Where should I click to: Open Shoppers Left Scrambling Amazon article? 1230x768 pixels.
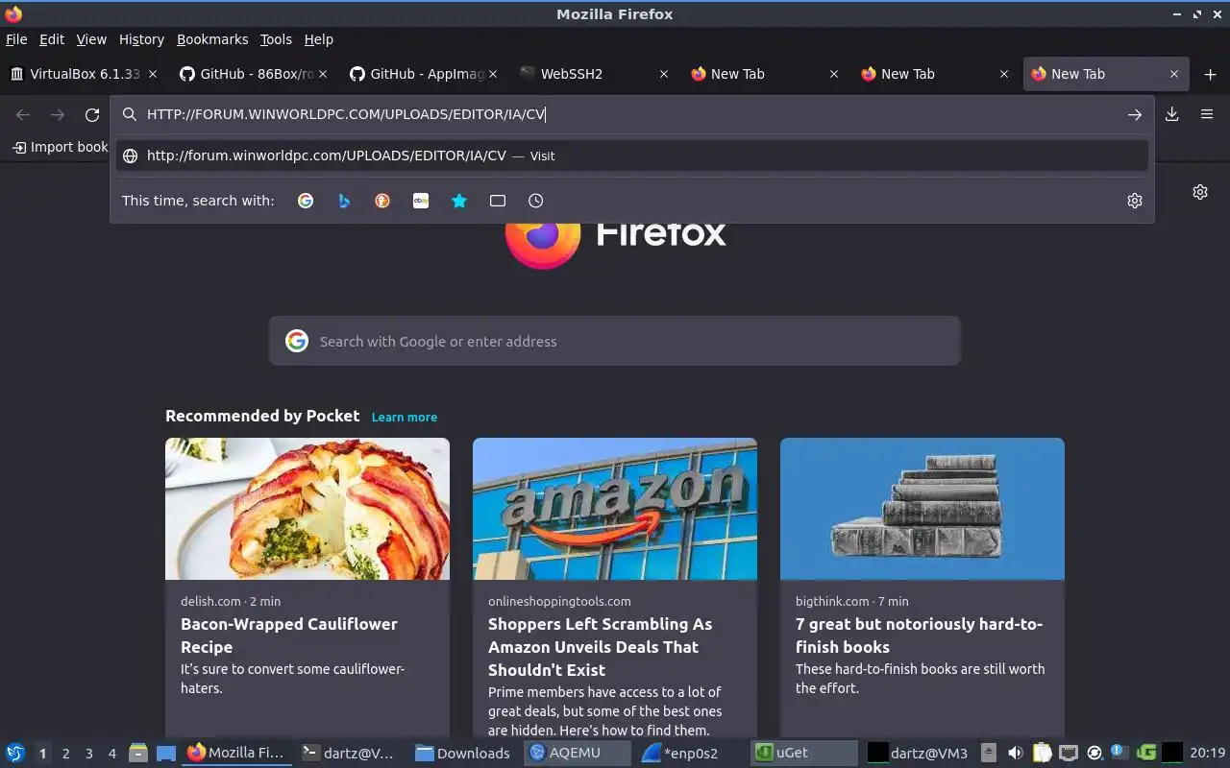600,647
